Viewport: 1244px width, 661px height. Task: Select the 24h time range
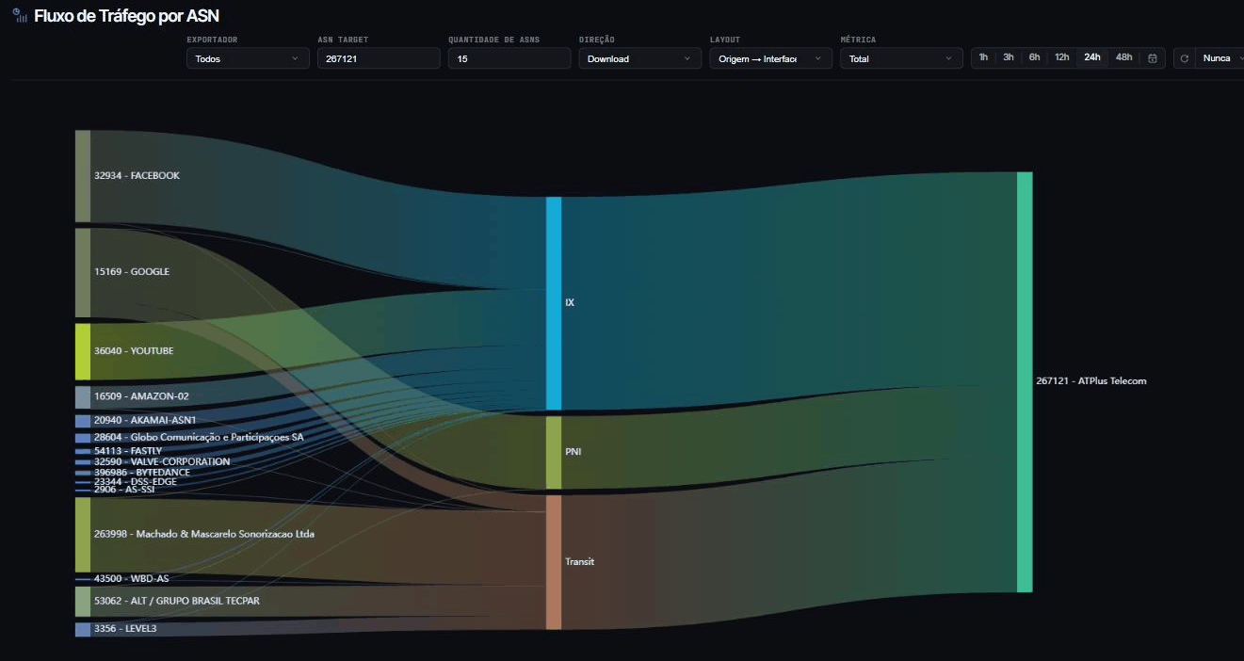1092,57
